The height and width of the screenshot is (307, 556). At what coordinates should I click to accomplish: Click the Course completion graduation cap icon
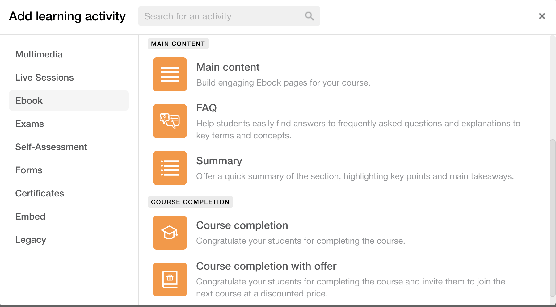pyautogui.click(x=170, y=233)
